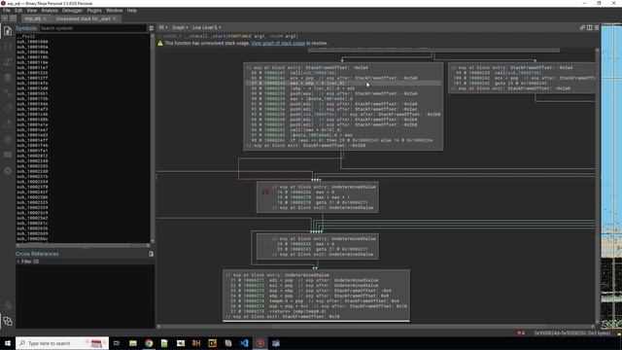The width and height of the screenshot is (622, 350).
Task: Click the yellow warning triangle icon
Action: click(x=160, y=43)
